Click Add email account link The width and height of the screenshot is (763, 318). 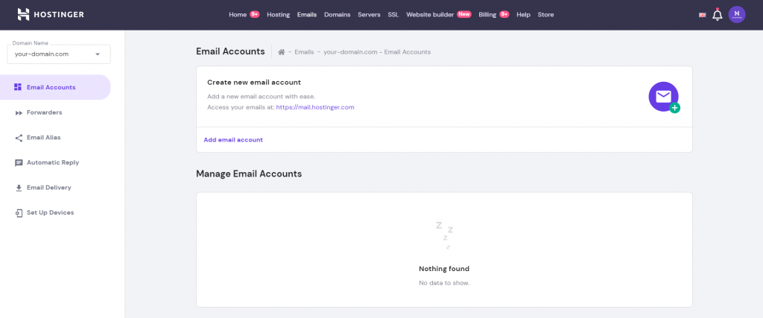pyautogui.click(x=233, y=139)
